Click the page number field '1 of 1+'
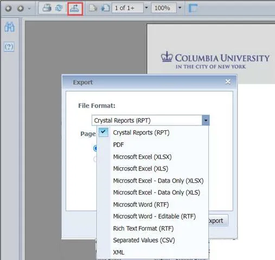The height and width of the screenshot is (260, 275). tap(127, 8)
